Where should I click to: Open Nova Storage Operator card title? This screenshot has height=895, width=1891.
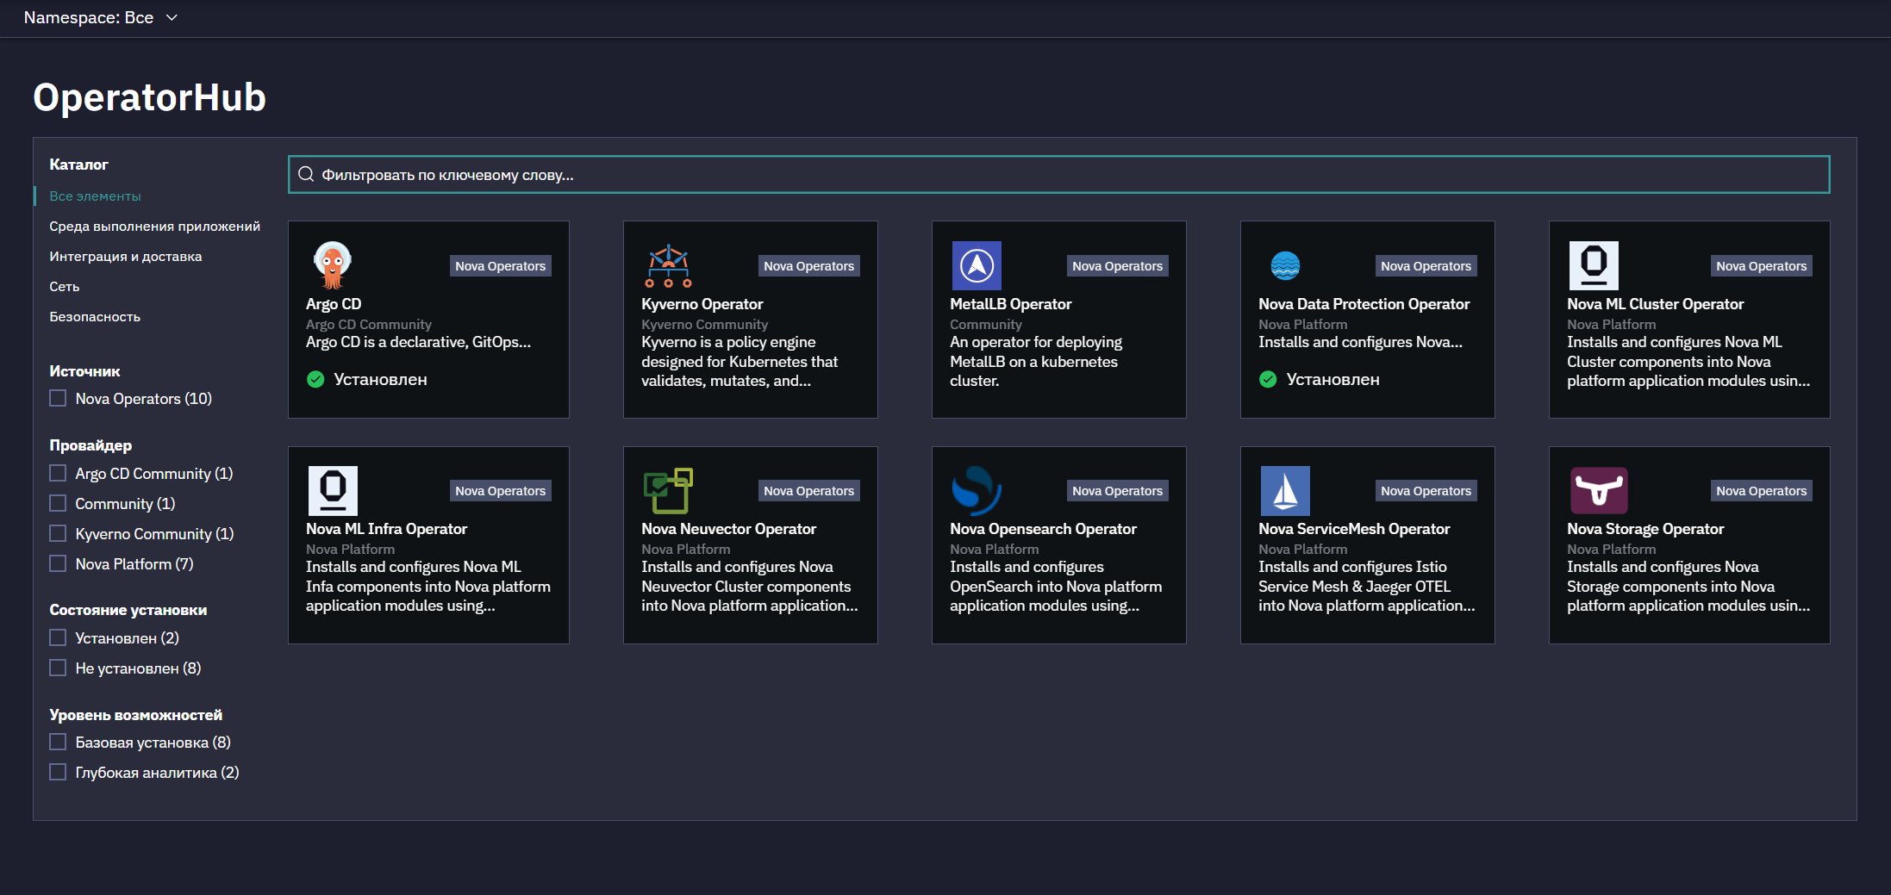pos(1644,529)
